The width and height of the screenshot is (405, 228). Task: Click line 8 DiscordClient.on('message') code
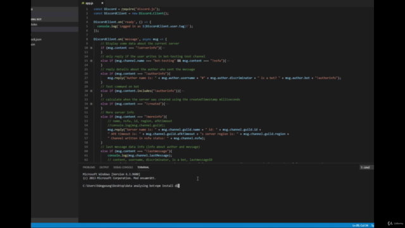tap(130, 39)
